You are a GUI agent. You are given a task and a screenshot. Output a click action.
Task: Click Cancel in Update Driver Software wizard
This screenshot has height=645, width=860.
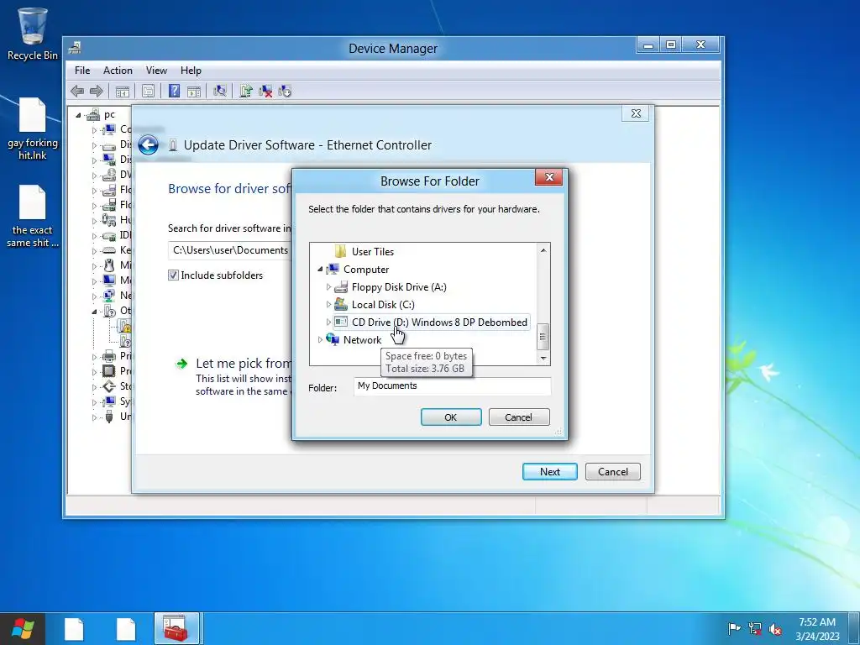pos(612,472)
